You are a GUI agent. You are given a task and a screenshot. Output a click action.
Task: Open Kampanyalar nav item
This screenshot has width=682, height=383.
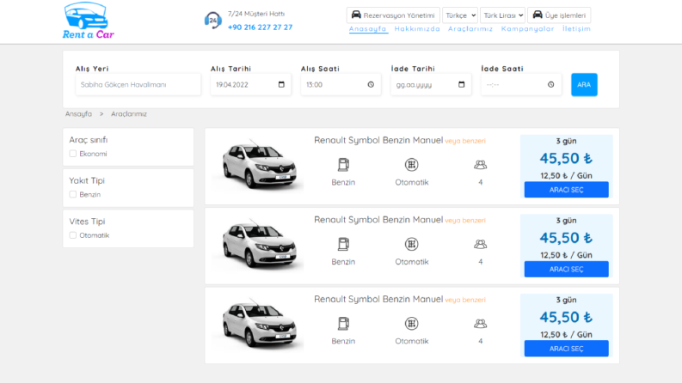pos(527,28)
